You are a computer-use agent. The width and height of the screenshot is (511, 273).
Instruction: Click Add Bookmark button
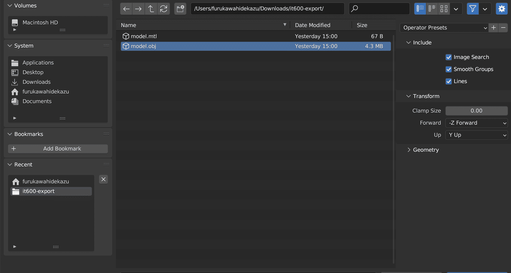(58, 149)
